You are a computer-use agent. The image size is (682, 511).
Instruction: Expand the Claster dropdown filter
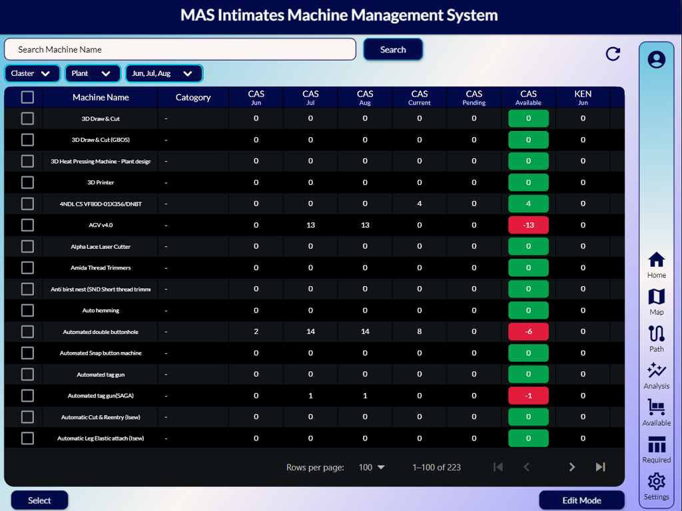pyautogui.click(x=32, y=73)
